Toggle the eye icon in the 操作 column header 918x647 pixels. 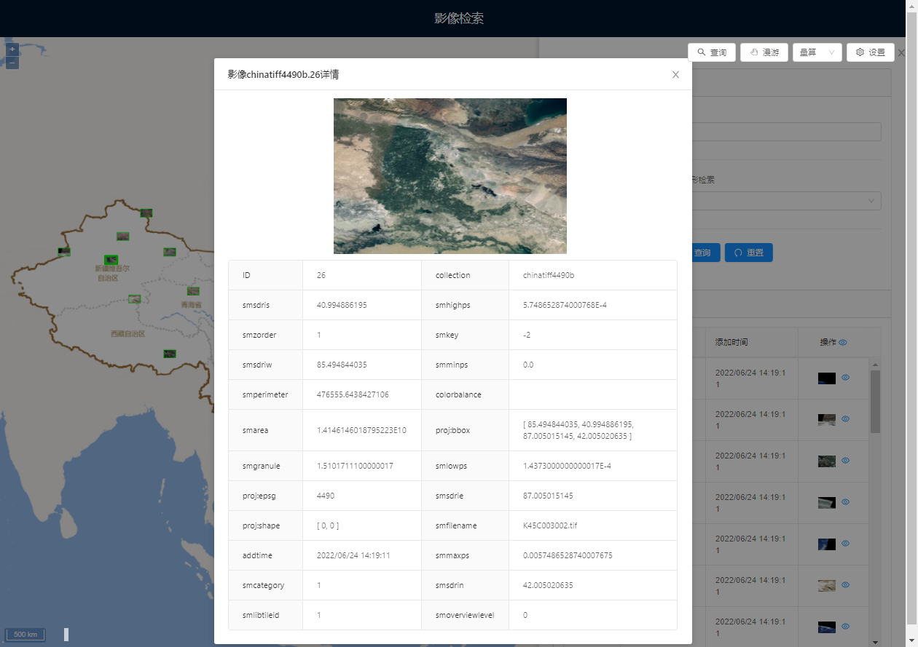click(843, 342)
